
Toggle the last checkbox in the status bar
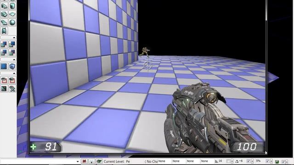click(x=283, y=161)
